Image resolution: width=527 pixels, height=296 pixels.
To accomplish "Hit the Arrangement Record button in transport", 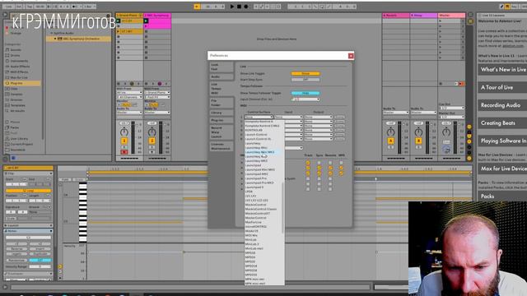I will point(246,7).
